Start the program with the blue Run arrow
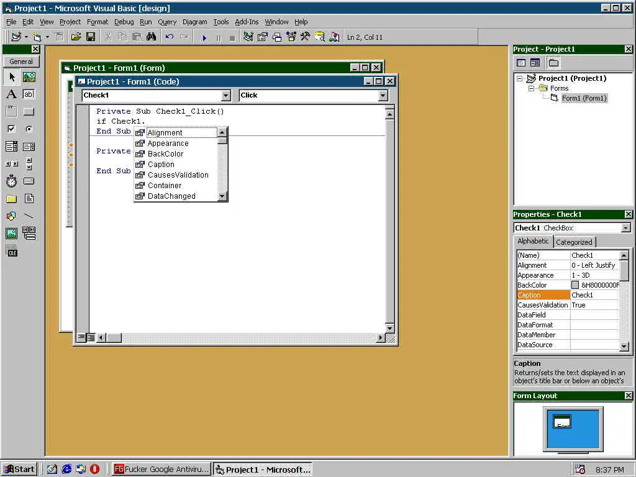The image size is (636, 477). point(204,38)
